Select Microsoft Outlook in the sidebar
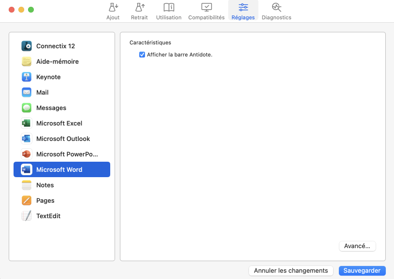 (x=63, y=139)
